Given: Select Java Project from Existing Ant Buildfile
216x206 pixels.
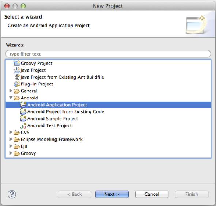Looking at the screenshot, I should [x=62, y=77].
